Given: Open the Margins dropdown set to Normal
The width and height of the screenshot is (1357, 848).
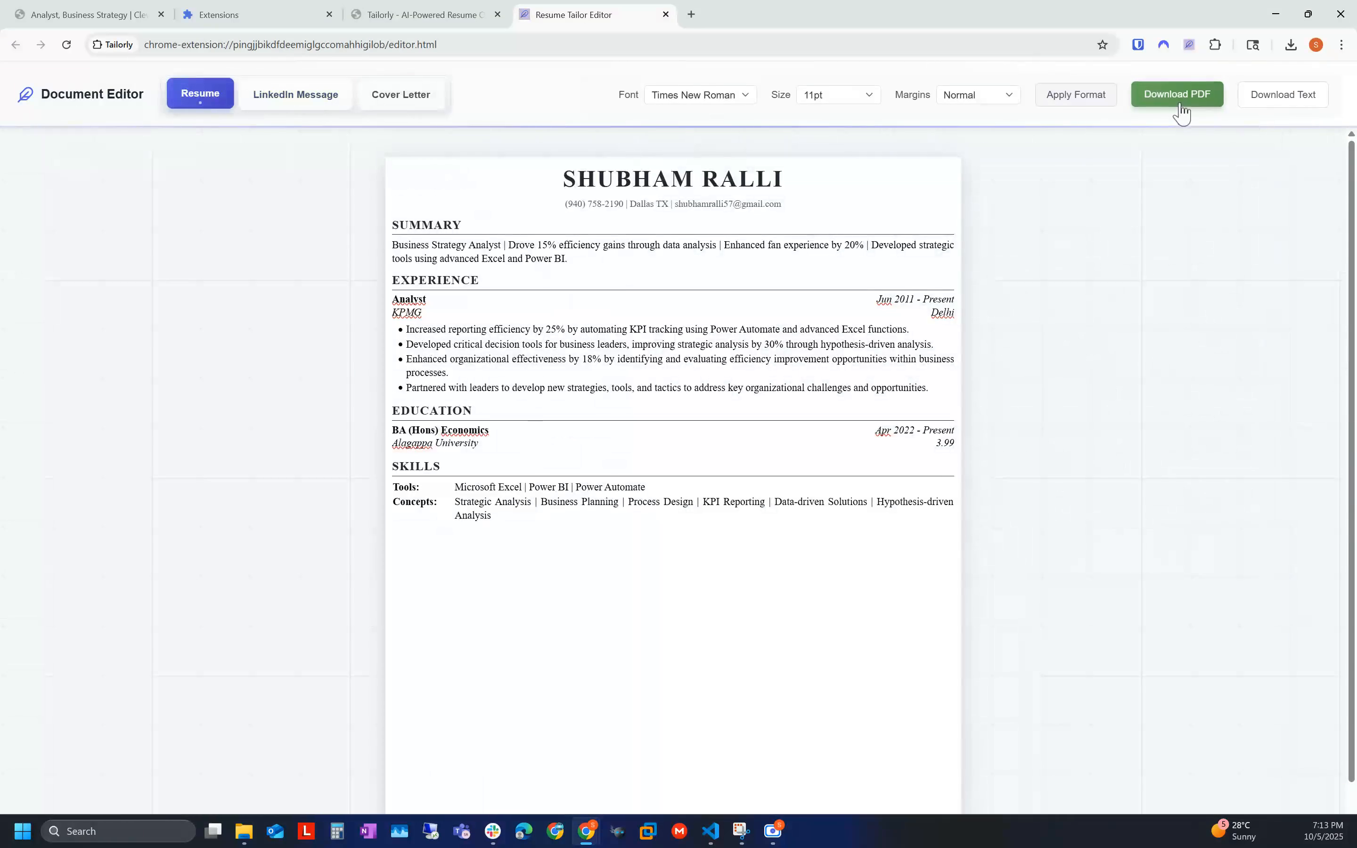Looking at the screenshot, I should 979,95.
